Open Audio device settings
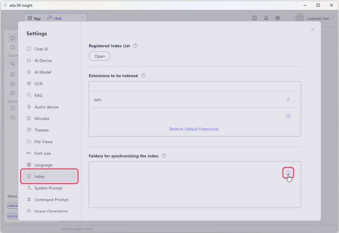 [x=46, y=107]
